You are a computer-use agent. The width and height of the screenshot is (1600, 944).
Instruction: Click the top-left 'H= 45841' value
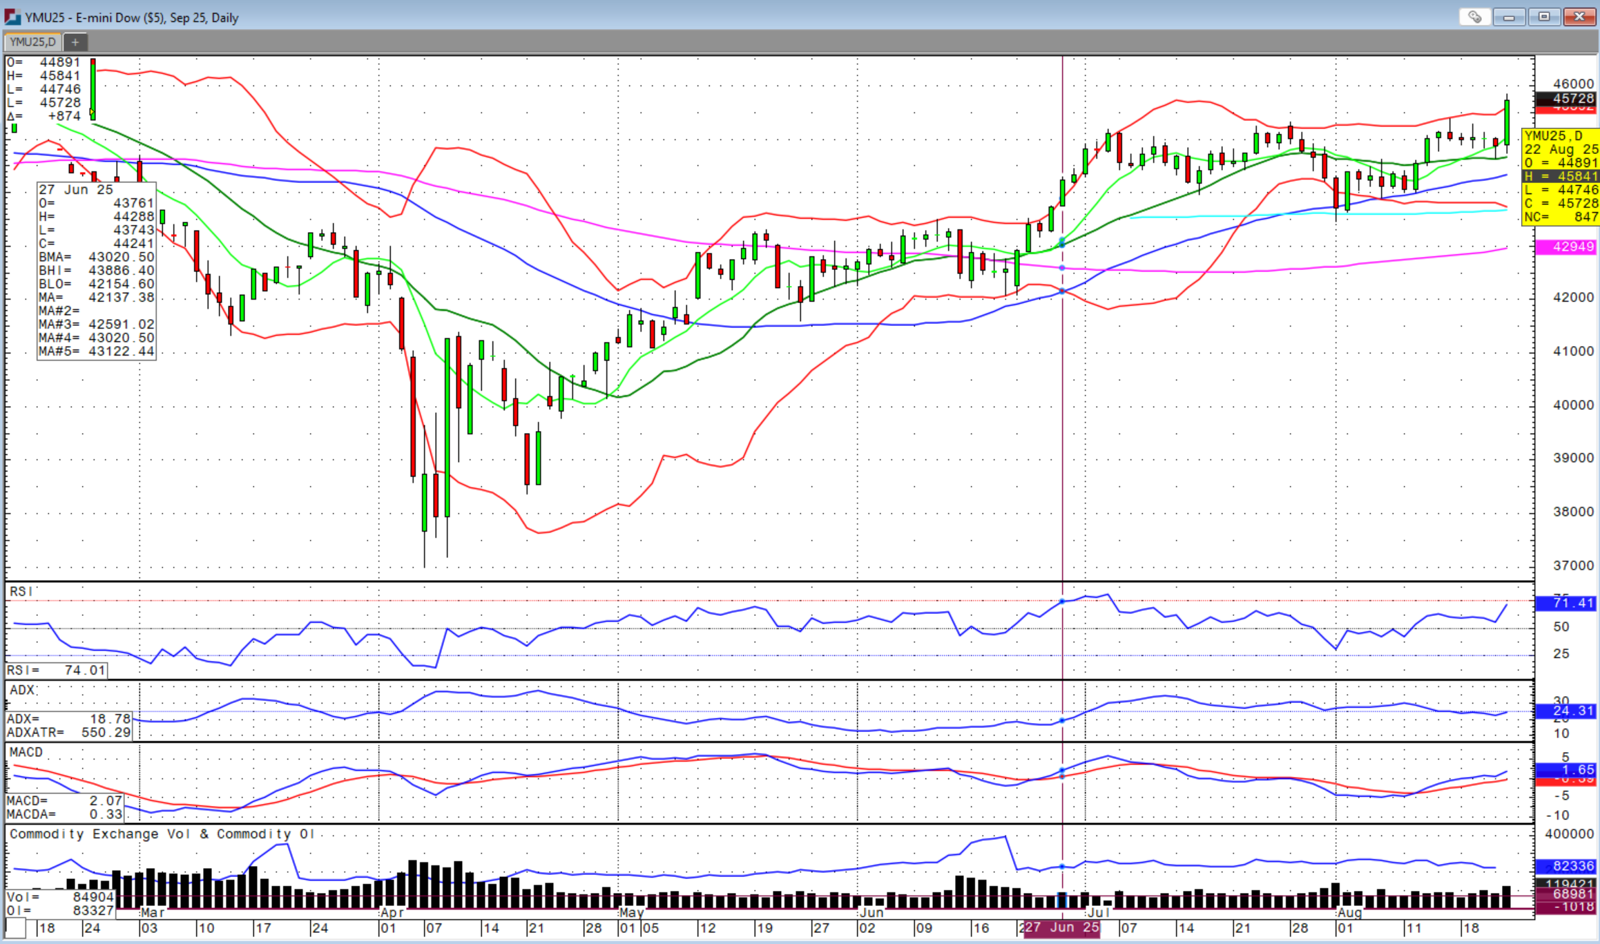pyautogui.click(x=44, y=76)
